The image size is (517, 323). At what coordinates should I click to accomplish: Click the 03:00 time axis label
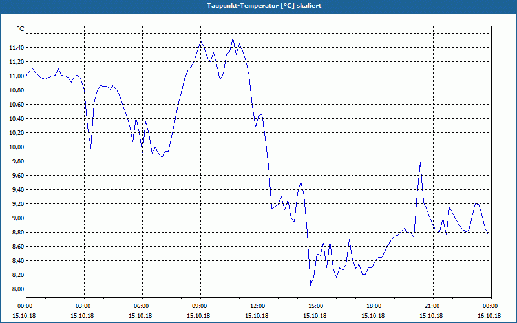point(84,306)
